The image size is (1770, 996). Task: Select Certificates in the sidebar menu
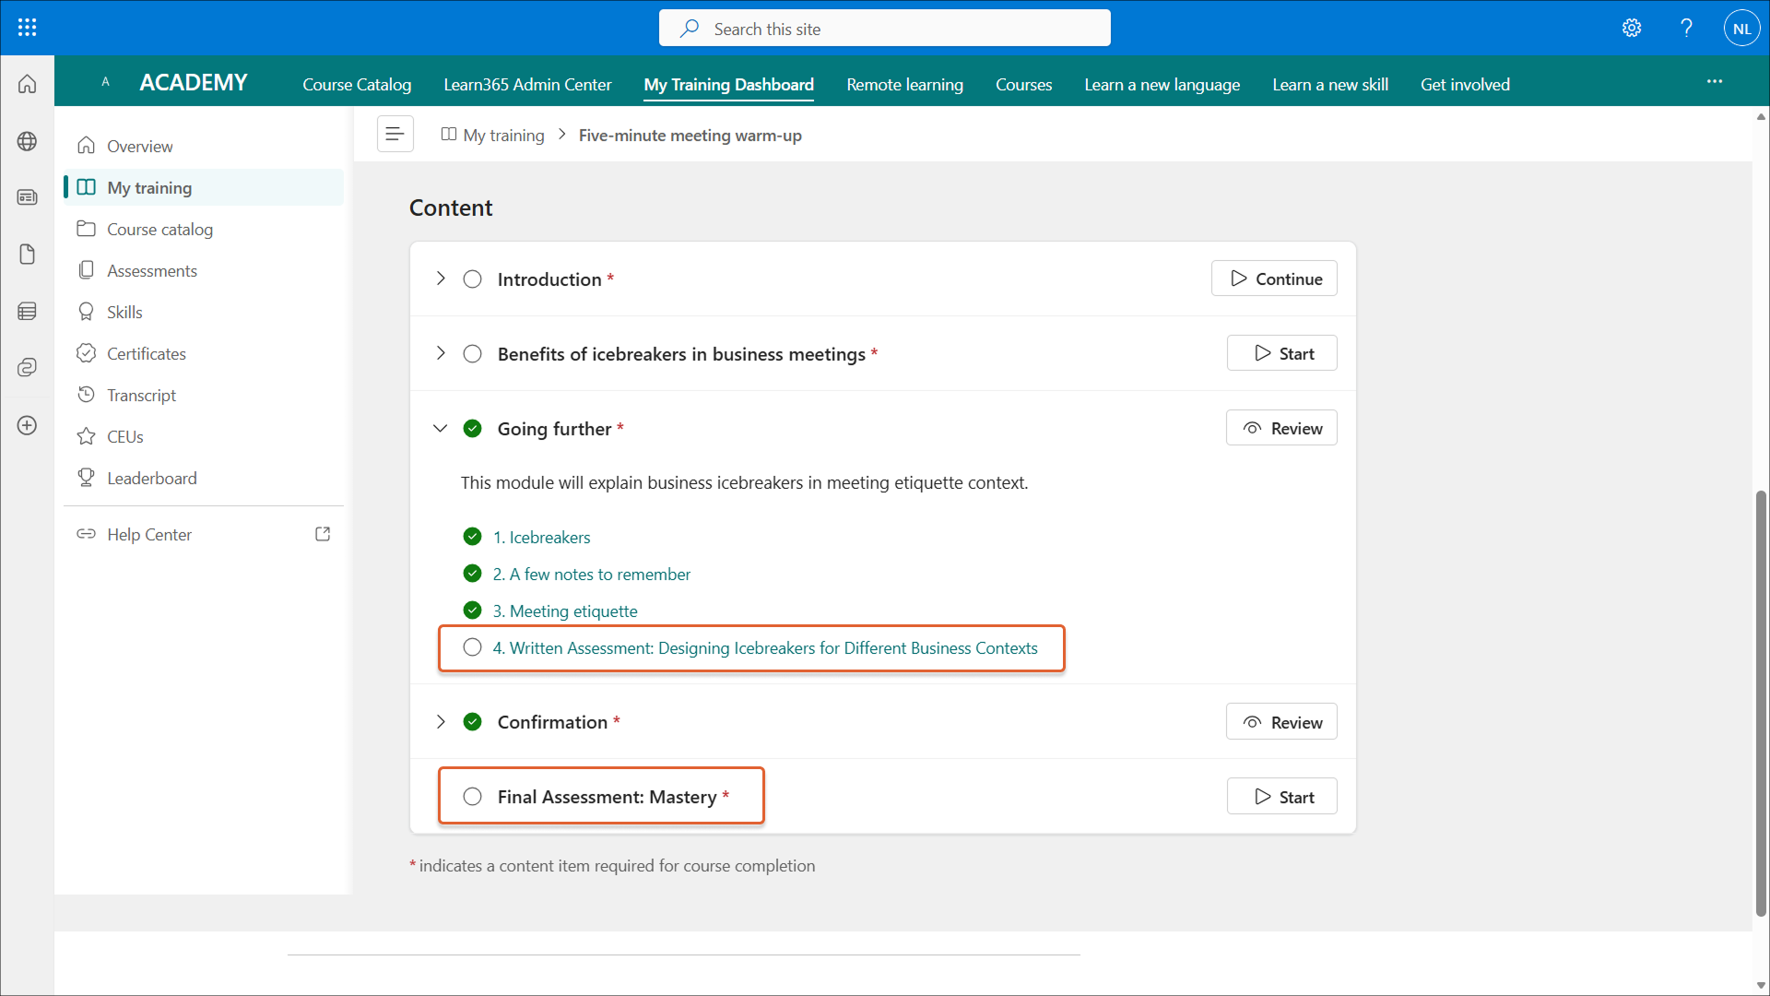coord(146,353)
